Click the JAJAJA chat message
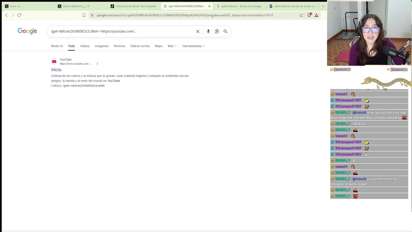 tap(369, 124)
